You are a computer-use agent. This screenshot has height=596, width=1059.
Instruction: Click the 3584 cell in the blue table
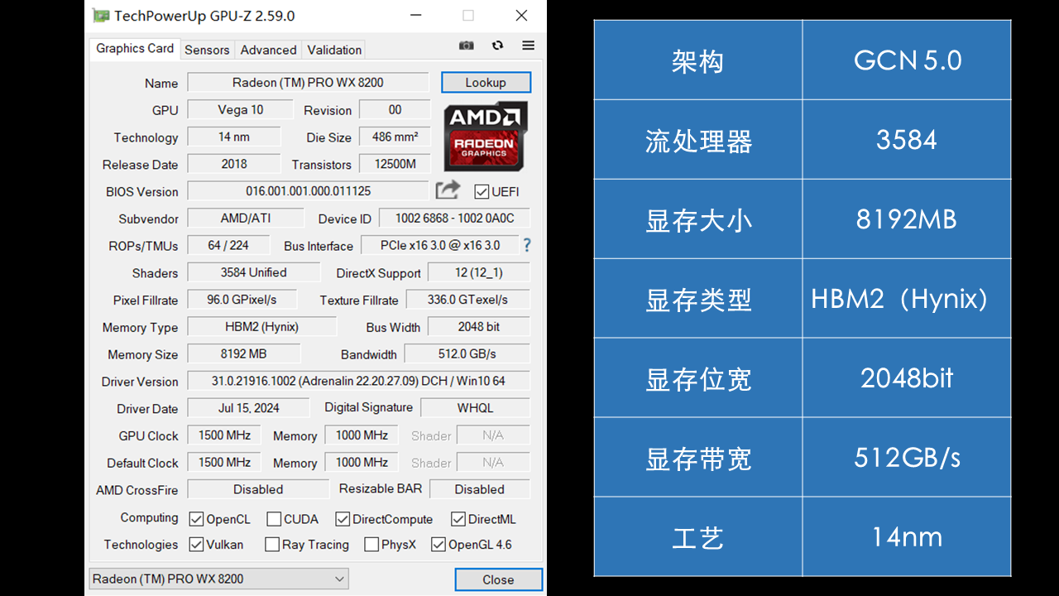coord(907,140)
